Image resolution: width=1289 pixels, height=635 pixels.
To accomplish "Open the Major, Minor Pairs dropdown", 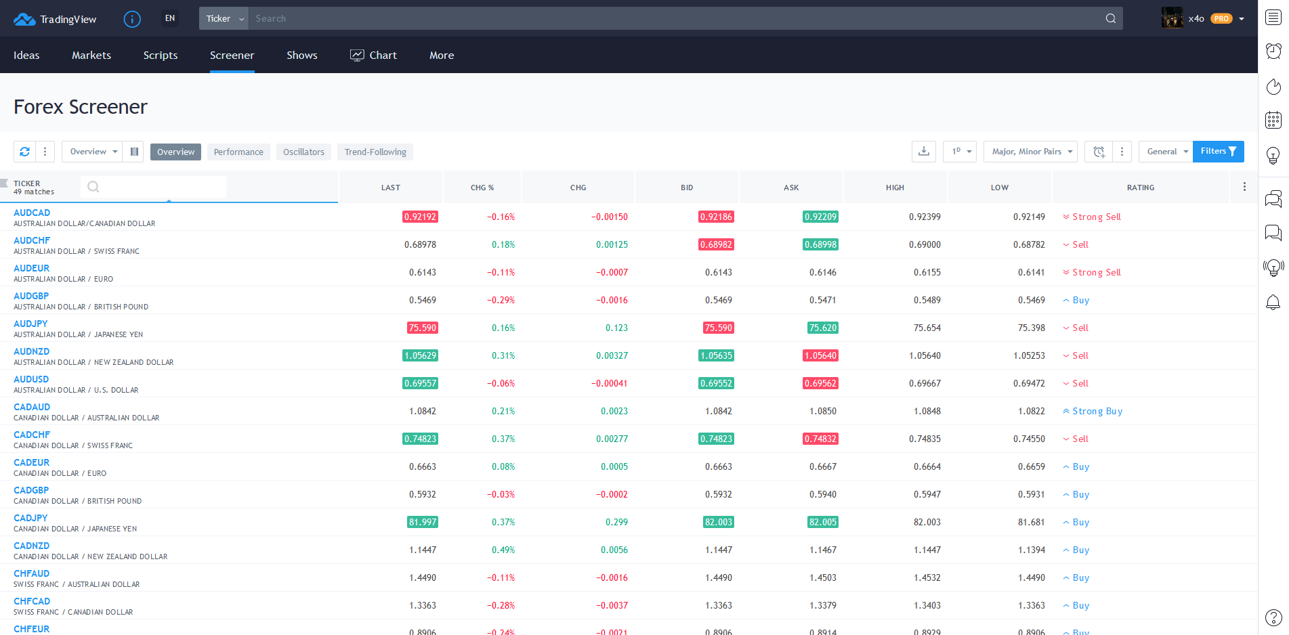I will click(x=1031, y=152).
